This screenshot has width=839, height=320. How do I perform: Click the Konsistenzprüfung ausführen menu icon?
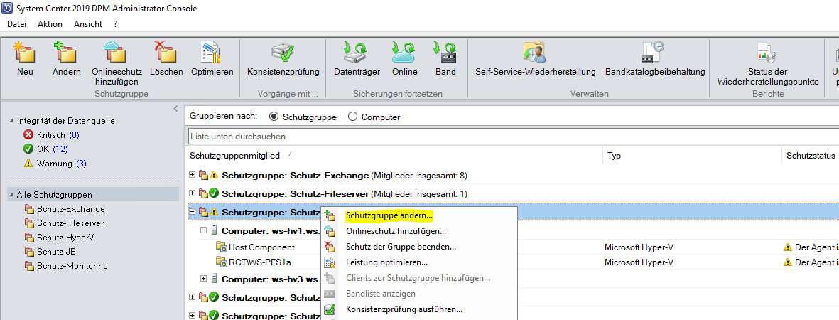tap(330, 309)
